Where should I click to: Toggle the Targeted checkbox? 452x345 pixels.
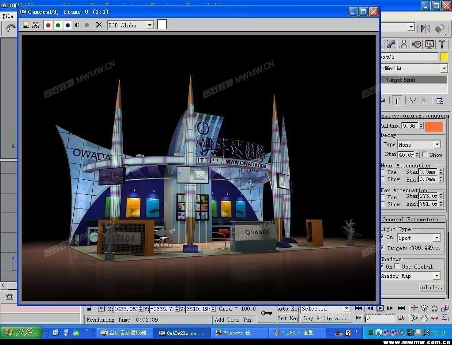click(383, 248)
